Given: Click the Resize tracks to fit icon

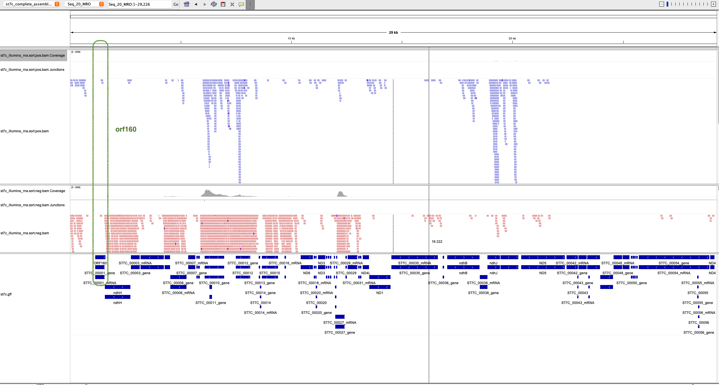Looking at the screenshot, I should pyautogui.click(x=232, y=4).
